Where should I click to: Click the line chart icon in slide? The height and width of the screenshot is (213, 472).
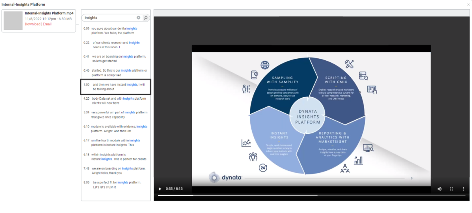[x=246, y=143]
